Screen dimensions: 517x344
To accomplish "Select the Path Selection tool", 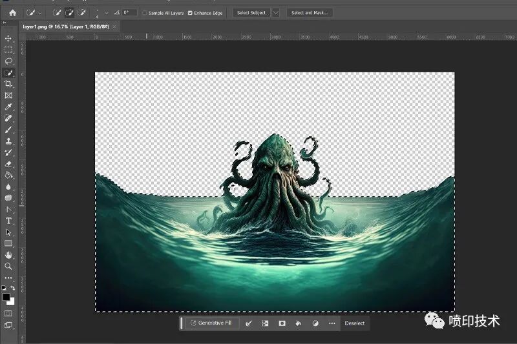I will click(8, 232).
